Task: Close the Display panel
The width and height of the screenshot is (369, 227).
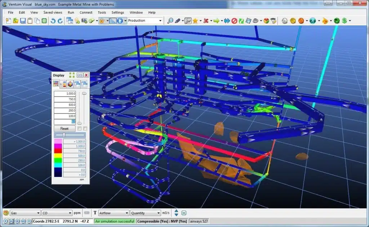Action: 86,75
